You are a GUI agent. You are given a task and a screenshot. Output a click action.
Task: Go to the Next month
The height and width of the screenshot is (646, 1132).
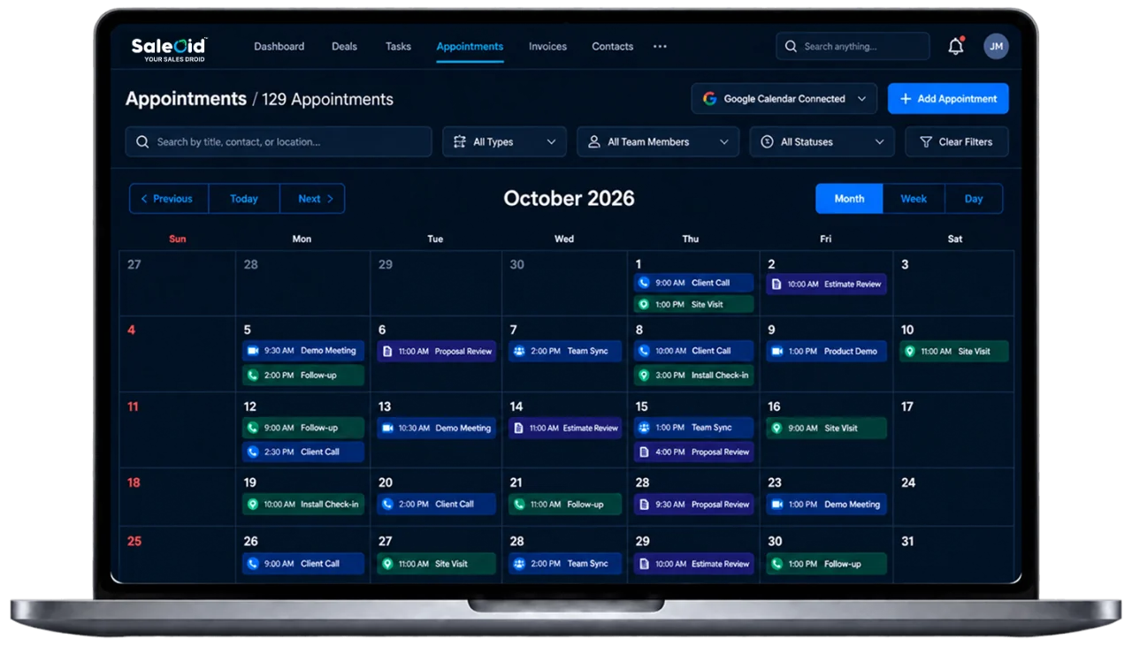[x=312, y=199]
